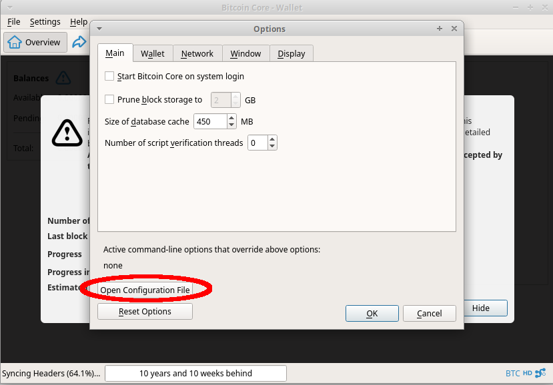Click the sync progress bar showing years behind
The width and height of the screenshot is (553, 385).
pyautogui.click(x=195, y=373)
